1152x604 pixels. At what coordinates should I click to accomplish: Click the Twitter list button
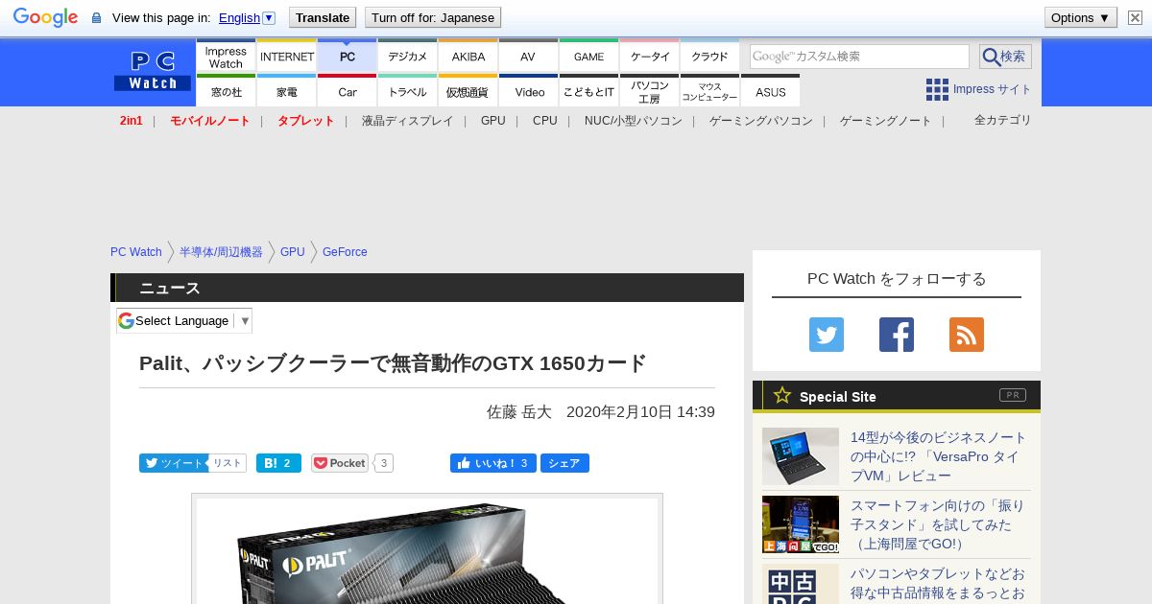(x=228, y=463)
